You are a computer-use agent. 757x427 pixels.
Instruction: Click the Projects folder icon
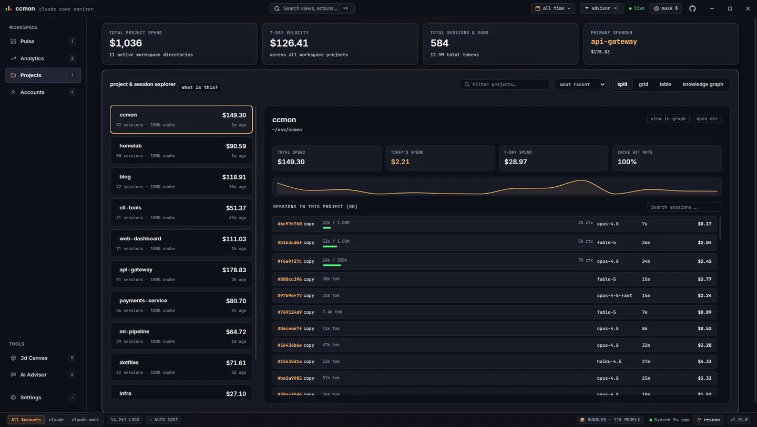tap(13, 75)
